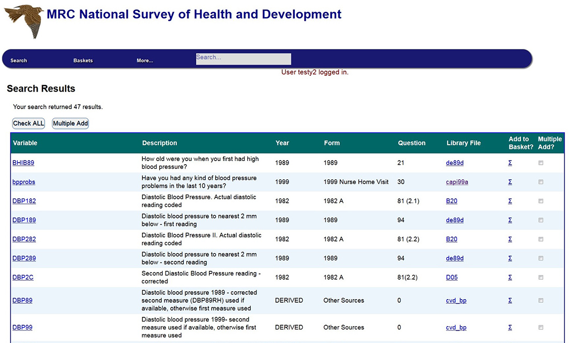
Task: Click the skylark bird logo
Action: point(24,21)
